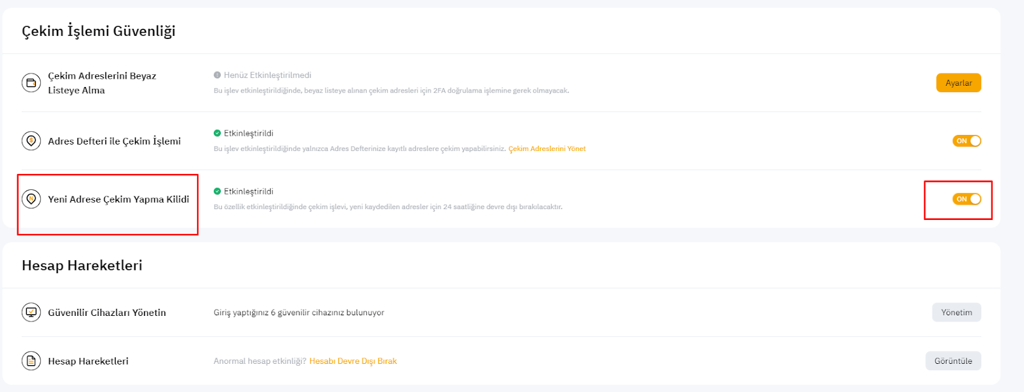
Task: Click green check icon for Yeni Adrese Kilidi
Action: [x=218, y=191]
